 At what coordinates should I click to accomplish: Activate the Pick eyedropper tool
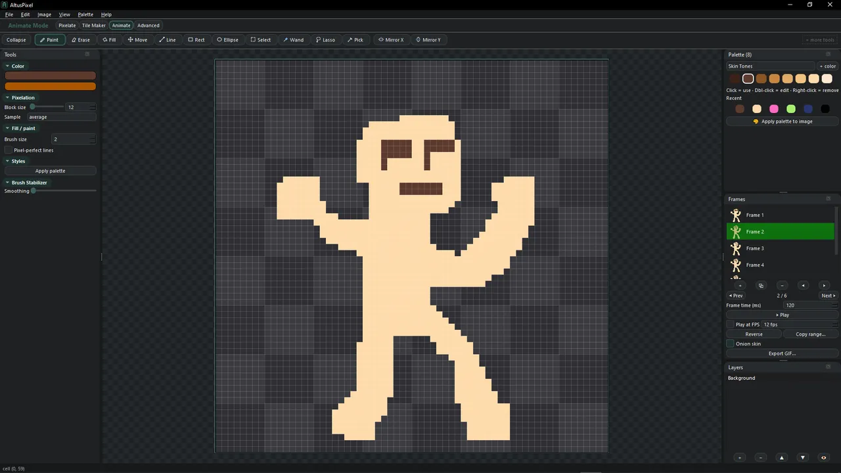tap(355, 39)
